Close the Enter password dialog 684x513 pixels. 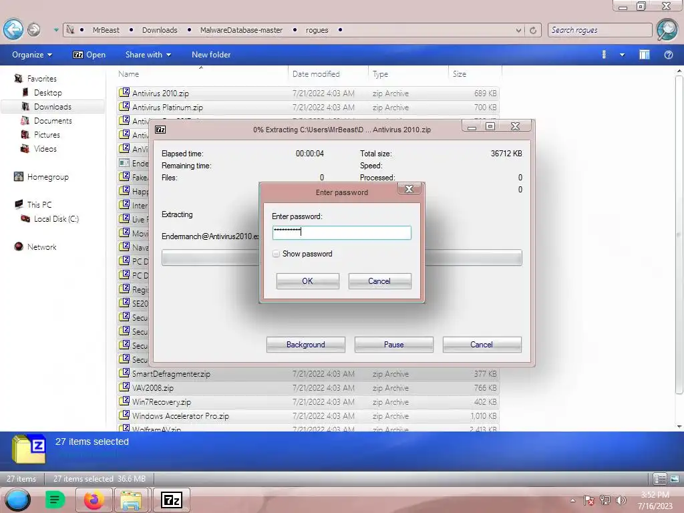409,189
